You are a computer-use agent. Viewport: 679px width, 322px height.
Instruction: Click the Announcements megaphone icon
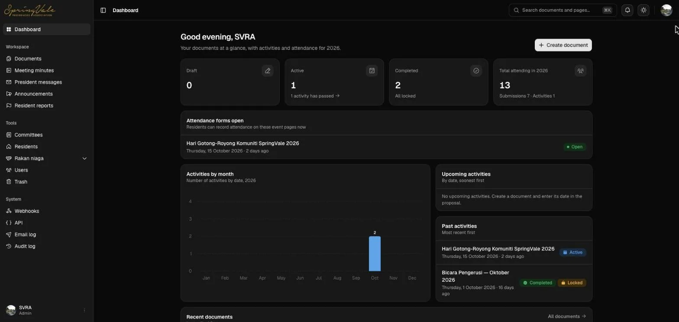click(9, 94)
